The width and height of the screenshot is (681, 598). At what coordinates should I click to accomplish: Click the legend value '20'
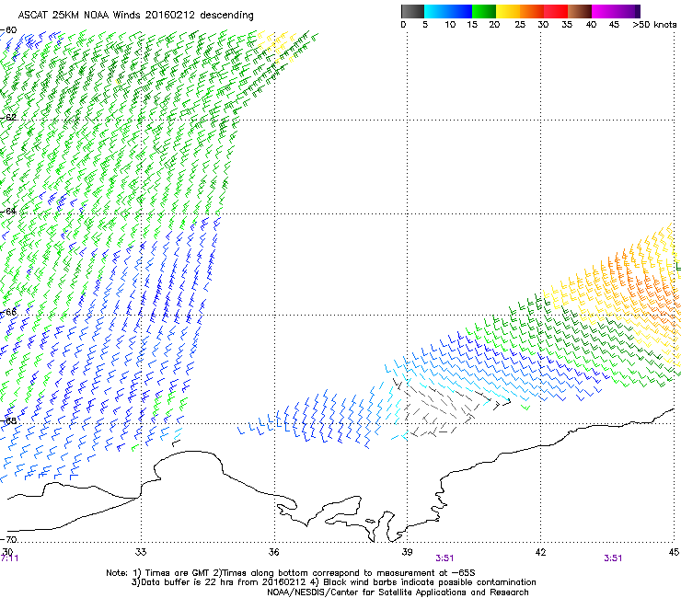coord(494,25)
